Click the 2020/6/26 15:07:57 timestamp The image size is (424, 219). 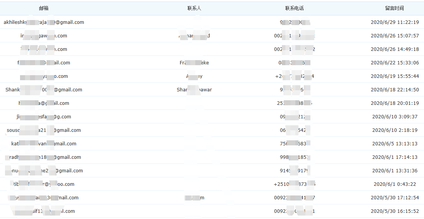coord(394,36)
